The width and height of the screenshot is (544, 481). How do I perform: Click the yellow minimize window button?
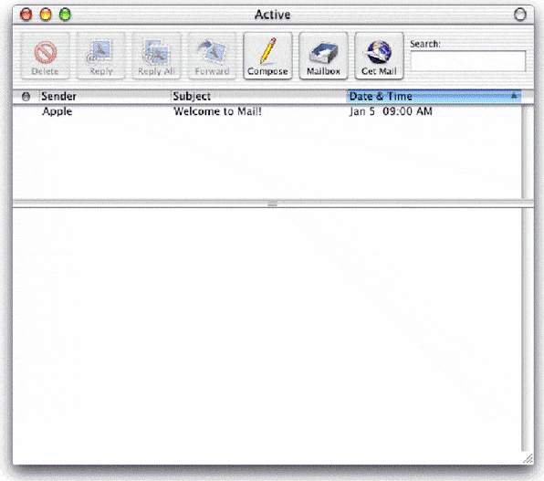pyautogui.click(x=46, y=15)
